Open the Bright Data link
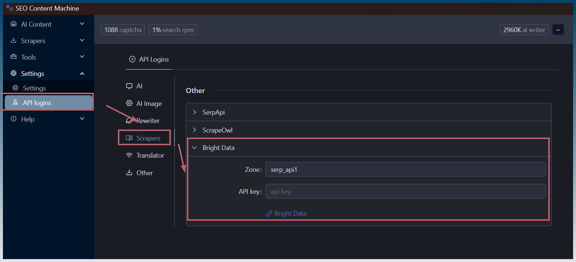Screen dimensions: 576x262 [x=290, y=213]
